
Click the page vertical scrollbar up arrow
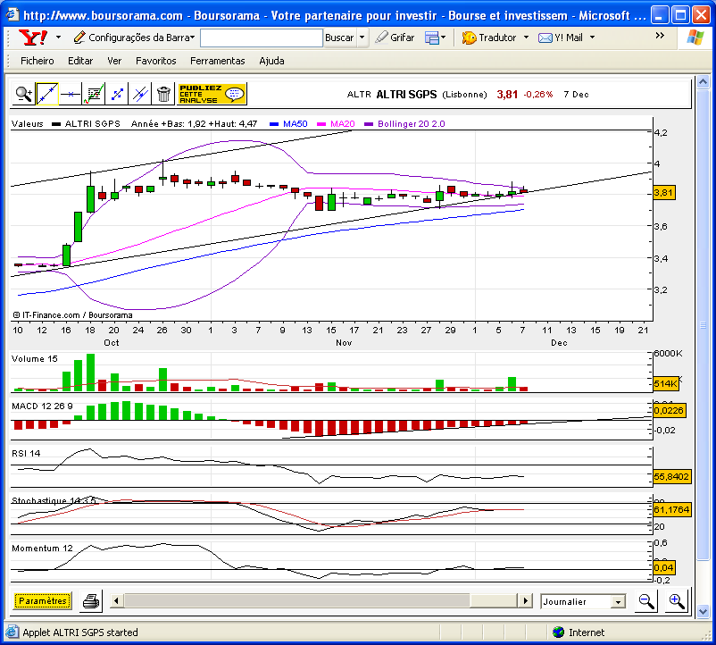coord(703,82)
